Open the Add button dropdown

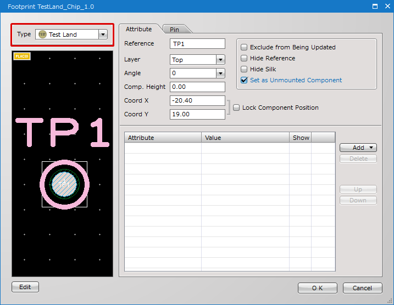point(371,148)
